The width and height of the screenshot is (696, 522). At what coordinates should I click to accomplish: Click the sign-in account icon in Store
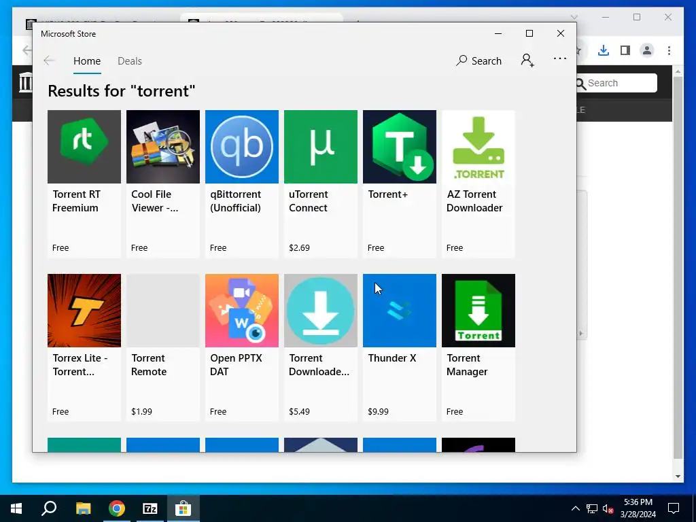pyautogui.click(x=527, y=60)
